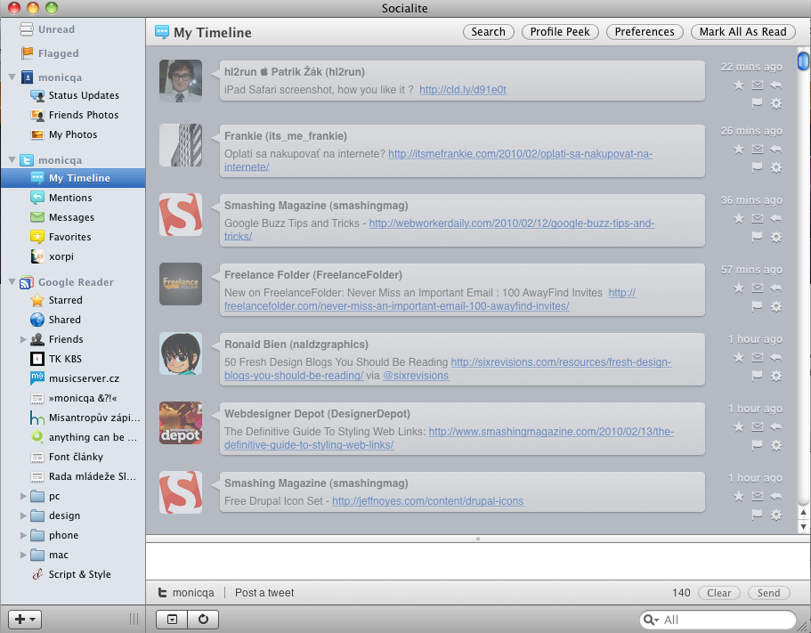Star the Freelance Folder tweet

point(739,288)
